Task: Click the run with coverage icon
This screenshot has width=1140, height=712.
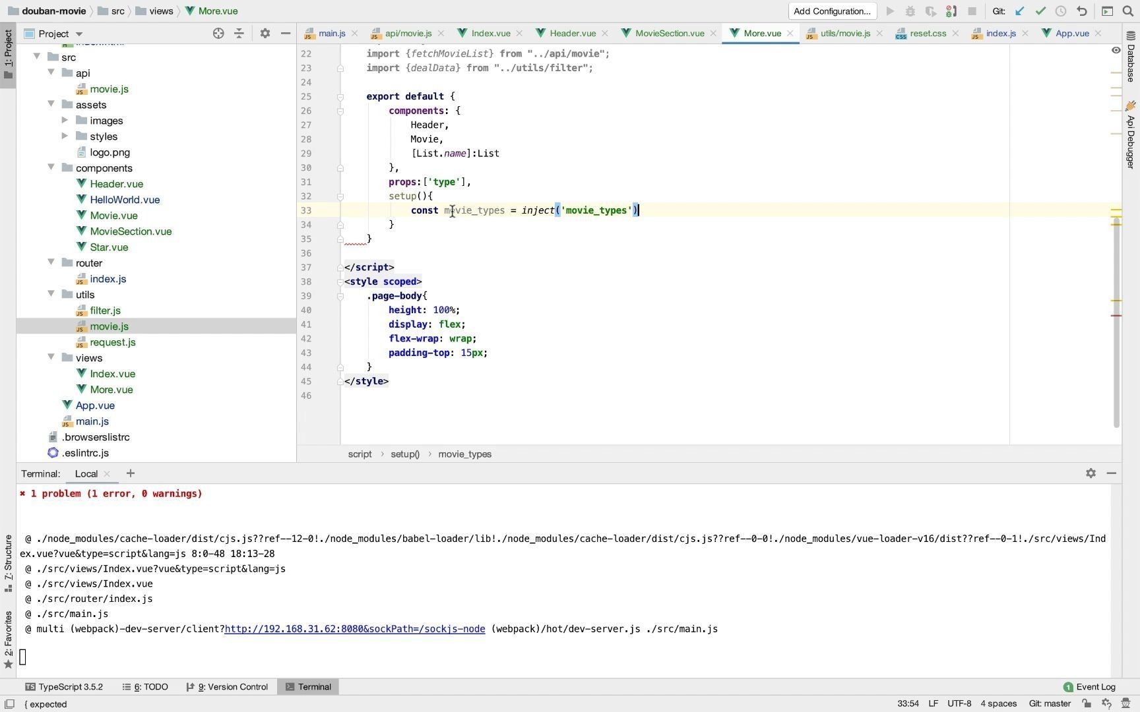Action: coord(931,11)
